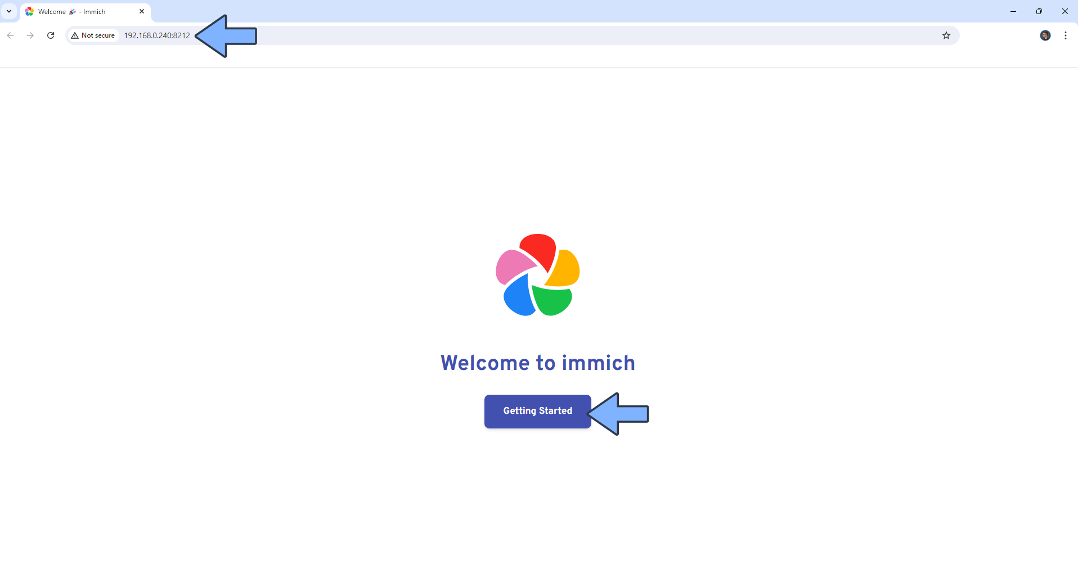The height and width of the screenshot is (578, 1078).
Task: Restore down the Chrome window
Action: pyautogui.click(x=1039, y=11)
